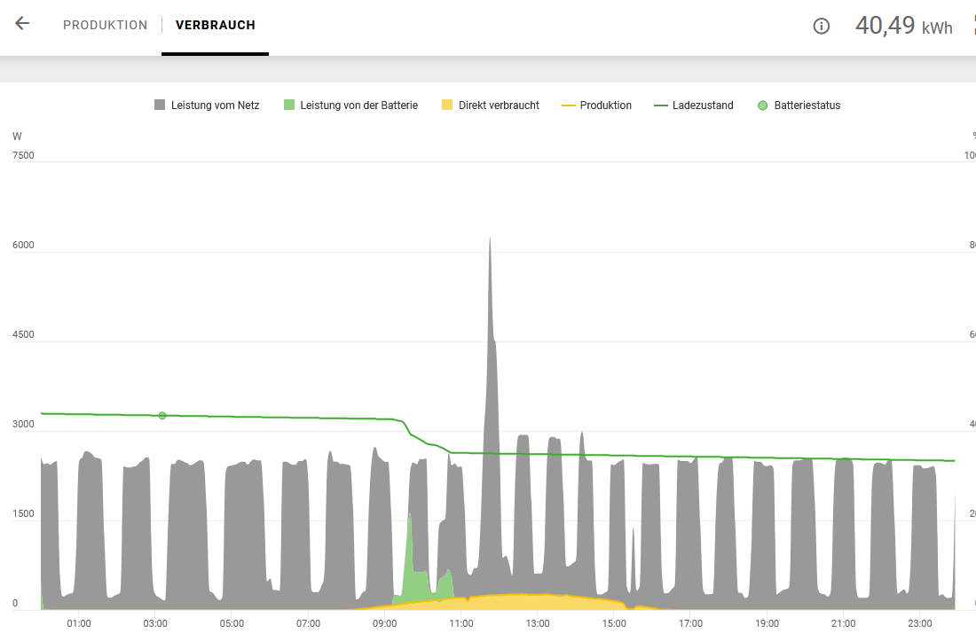
Task: Click the yellow Direkt verbraucht legend swatch
Action: (447, 106)
